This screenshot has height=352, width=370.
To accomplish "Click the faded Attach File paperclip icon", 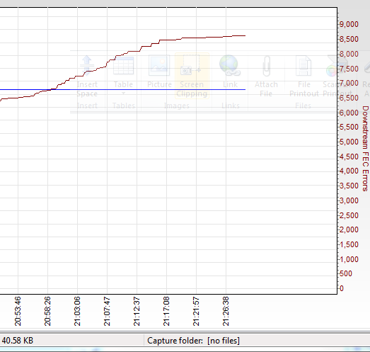I will tap(267, 66).
